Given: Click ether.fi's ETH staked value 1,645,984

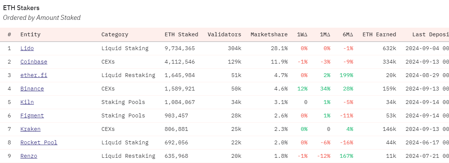Looking at the screenshot, I should pyautogui.click(x=180, y=75).
